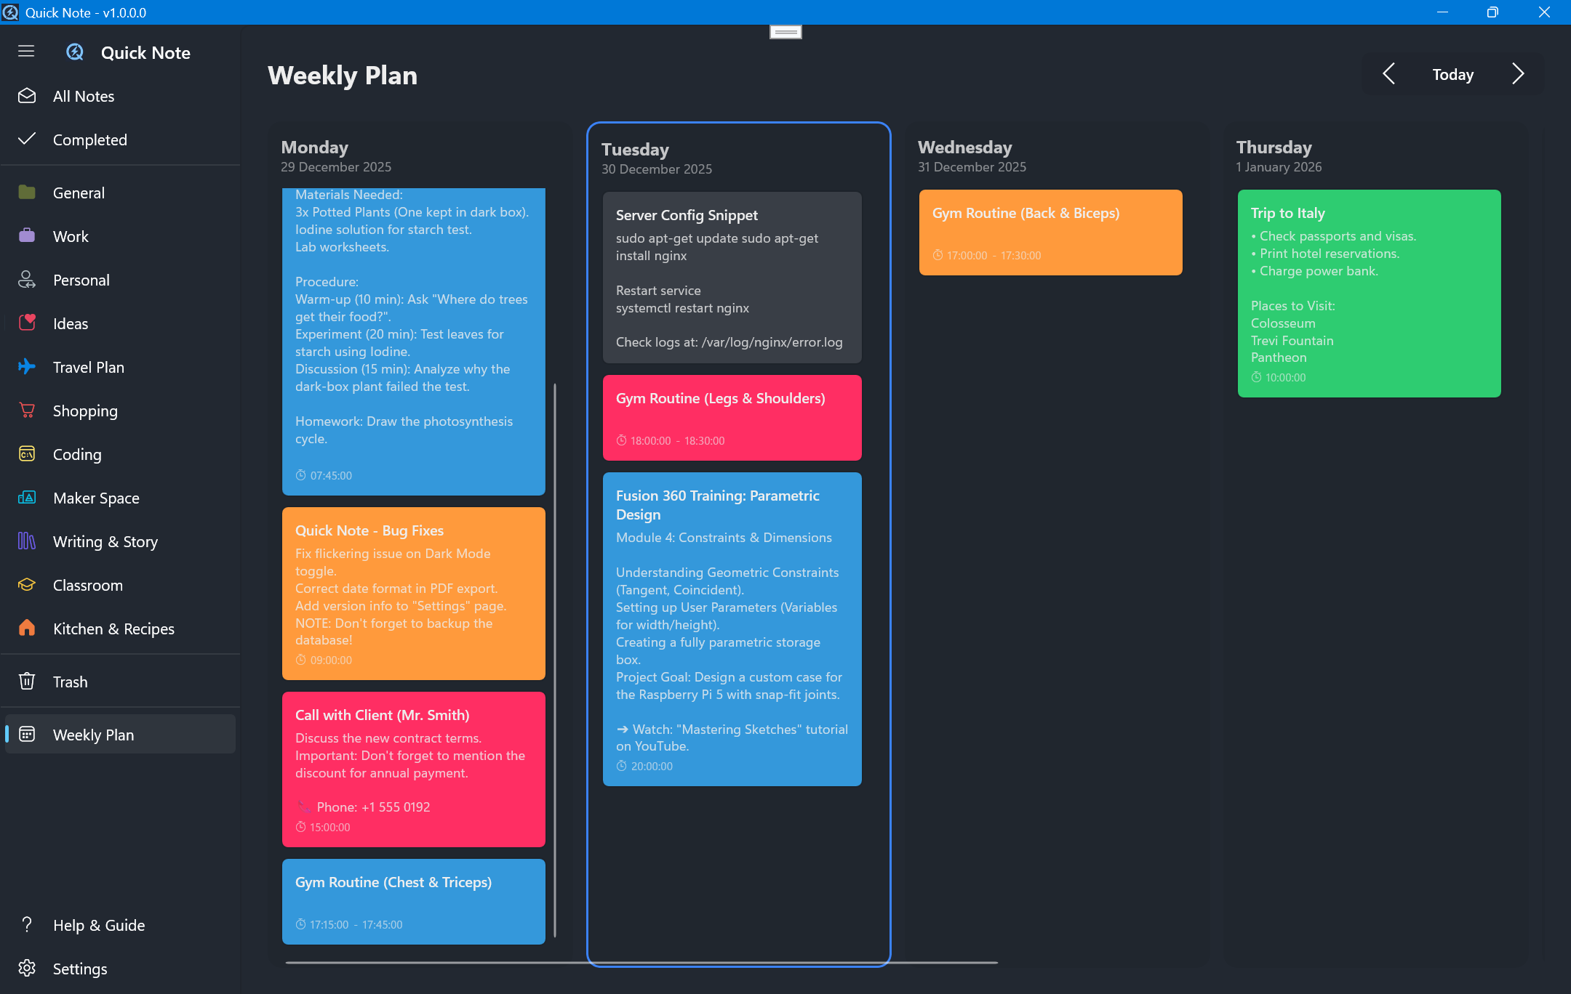Open the Gym Routine (Legs & Shoulders) card
This screenshot has height=994, width=1571.
(732, 418)
